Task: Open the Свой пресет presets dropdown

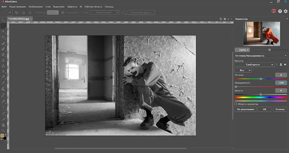Action: tap(254, 64)
